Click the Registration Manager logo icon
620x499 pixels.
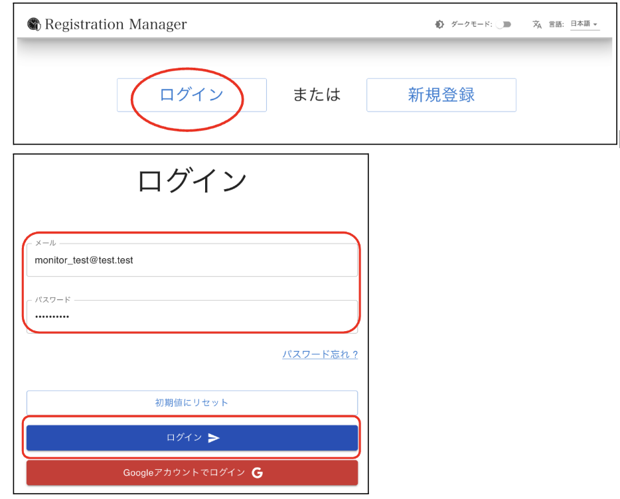[x=34, y=25]
